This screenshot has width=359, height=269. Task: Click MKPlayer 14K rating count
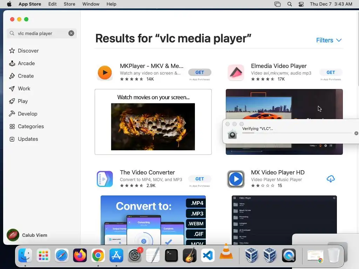(x=150, y=79)
